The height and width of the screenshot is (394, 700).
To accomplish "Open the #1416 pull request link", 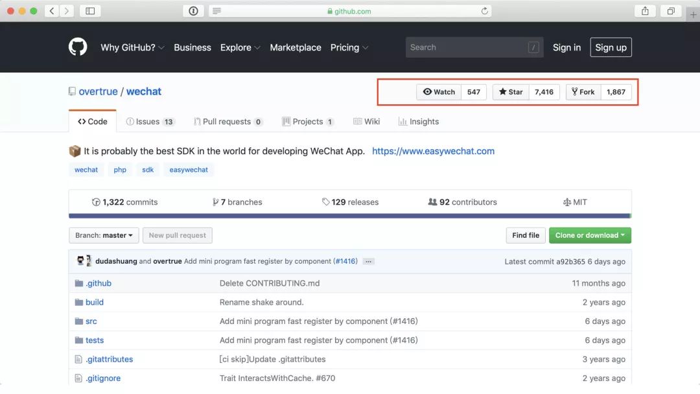I will tap(345, 261).
